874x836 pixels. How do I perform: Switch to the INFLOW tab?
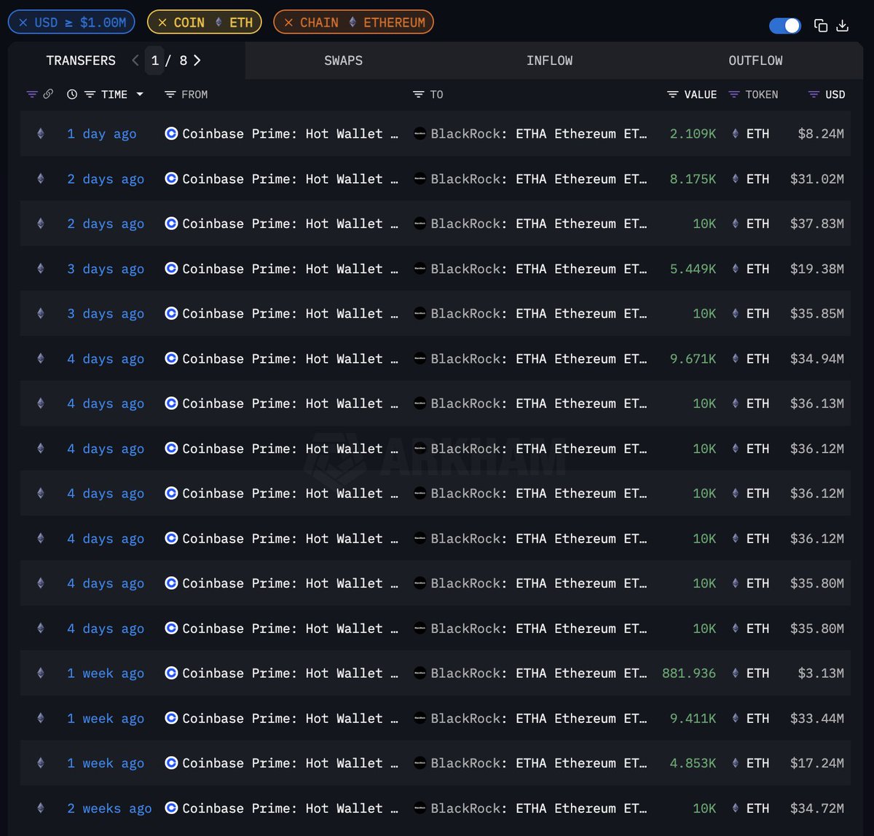pos(549,60)
